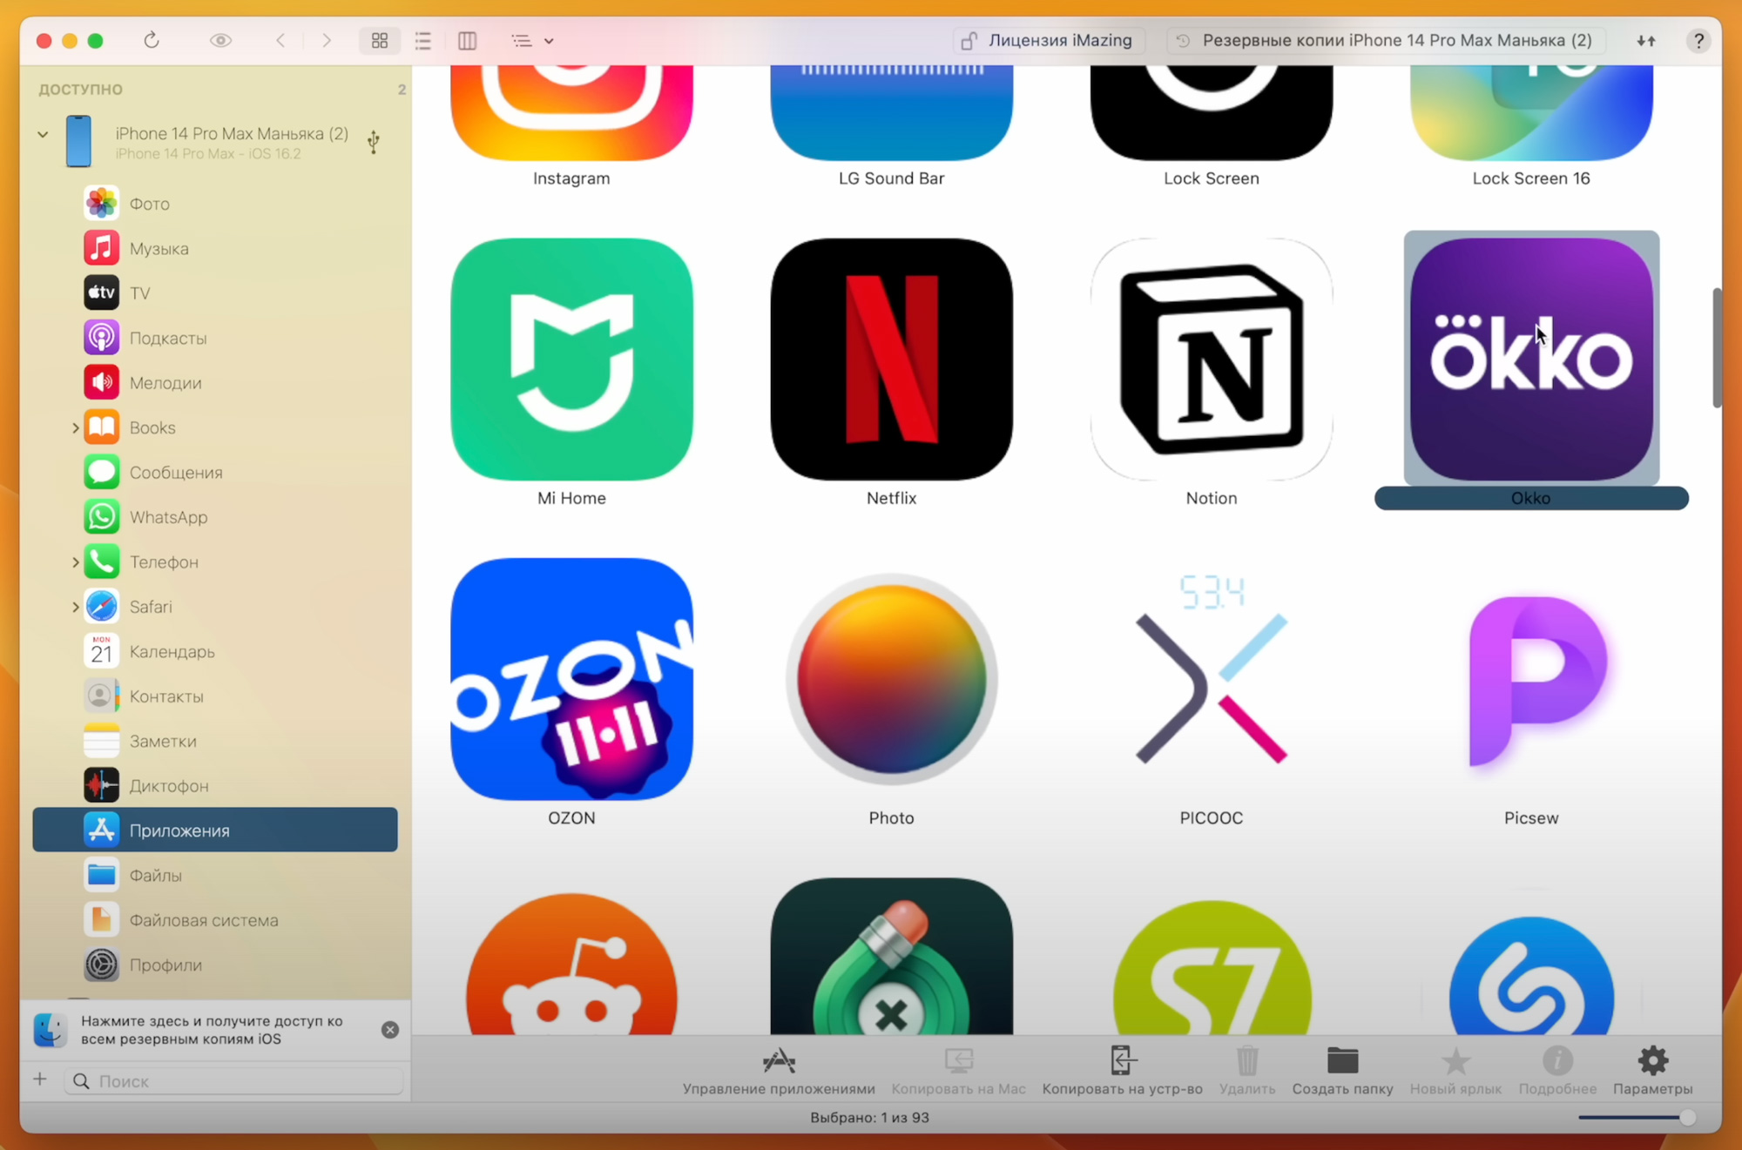This screenshot has width=1742, height=1150.
Task: Open Резервные копии iPhone 14 Pro Max button
Action: click(x=1386, y=40)
